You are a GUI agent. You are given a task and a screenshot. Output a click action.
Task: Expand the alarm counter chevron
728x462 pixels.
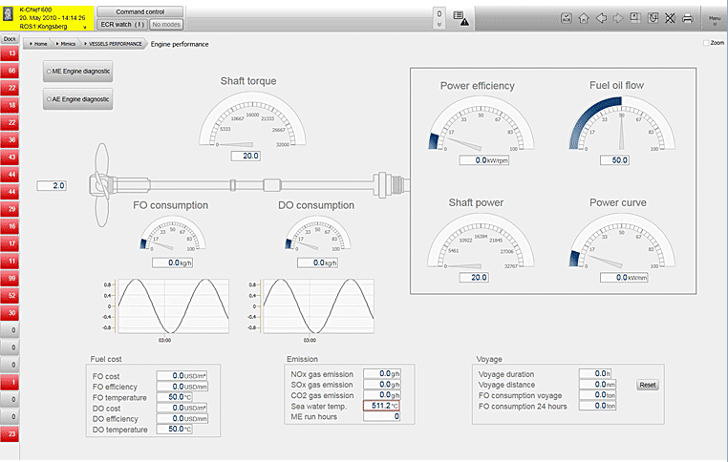pyautogui.click(x=439, y=26)
